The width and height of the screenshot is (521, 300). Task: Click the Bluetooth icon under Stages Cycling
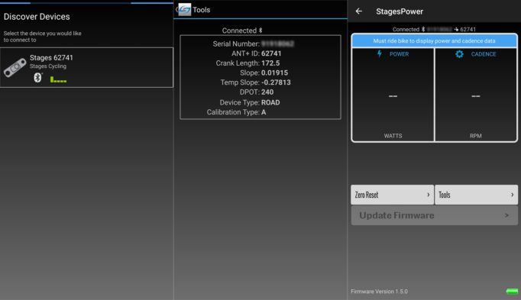click(x=37, y=78)
